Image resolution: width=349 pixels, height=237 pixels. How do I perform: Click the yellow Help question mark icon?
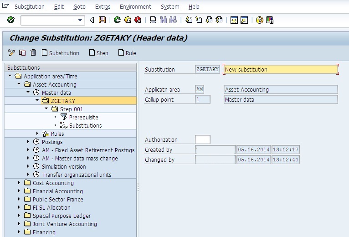click(x=260, y=20)
